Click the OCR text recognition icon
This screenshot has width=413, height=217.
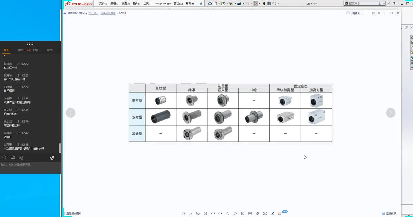(x=265, y=213)
